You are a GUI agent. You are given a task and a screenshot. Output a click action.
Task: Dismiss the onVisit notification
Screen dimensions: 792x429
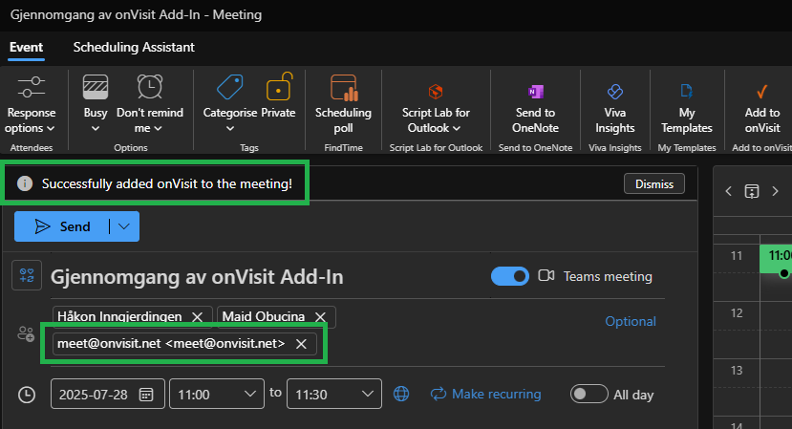point(654,184)
